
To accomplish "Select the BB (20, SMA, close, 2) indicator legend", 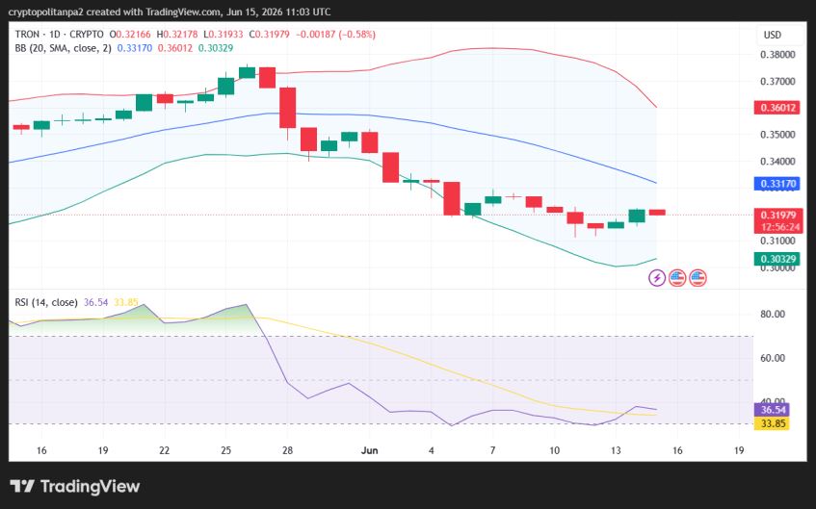I will [x=63, y=48].
